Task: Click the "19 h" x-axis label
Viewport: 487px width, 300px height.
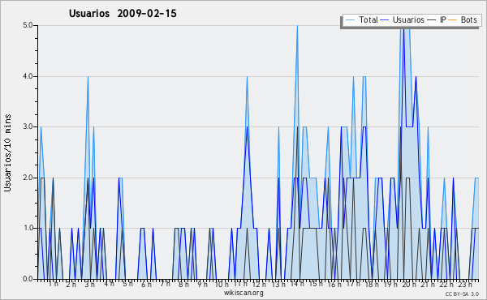Action: point(390,285)
